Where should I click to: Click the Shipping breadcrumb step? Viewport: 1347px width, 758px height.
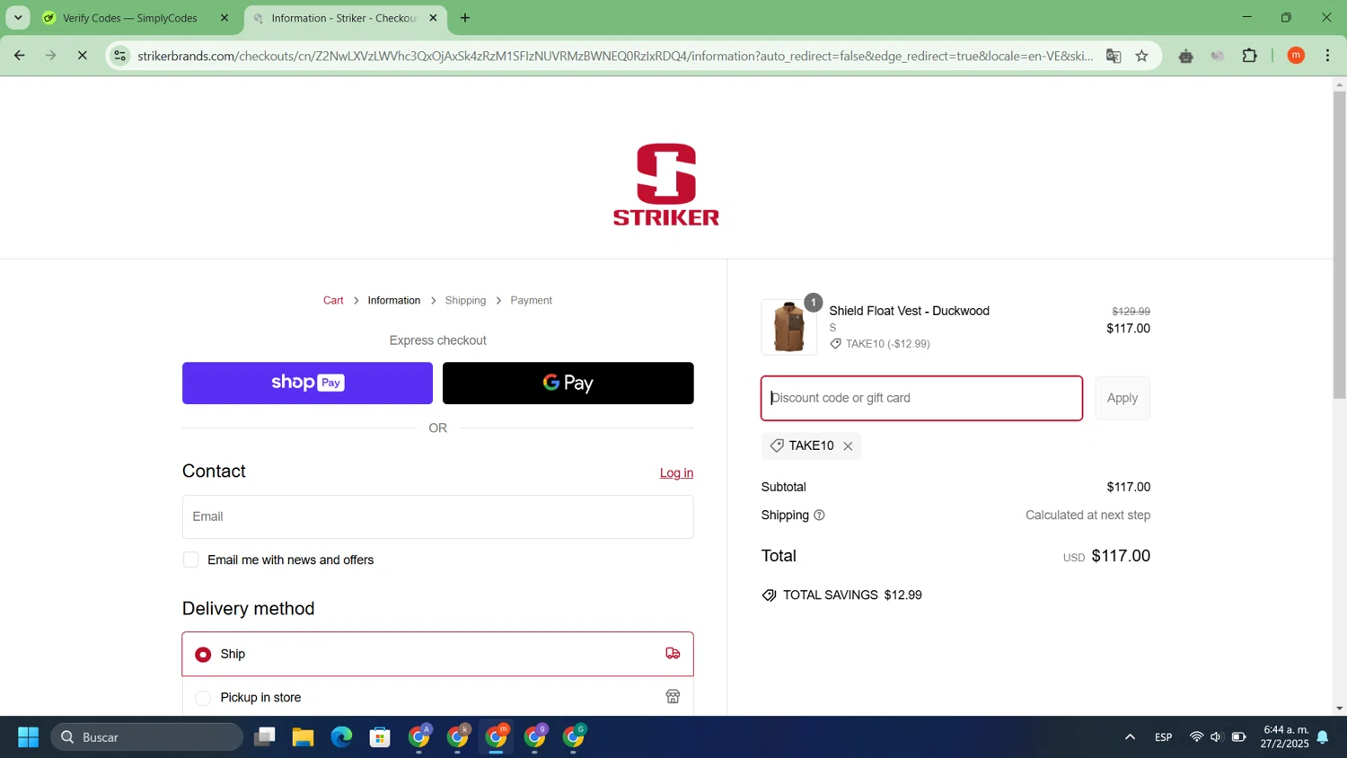tap(465, 300)
